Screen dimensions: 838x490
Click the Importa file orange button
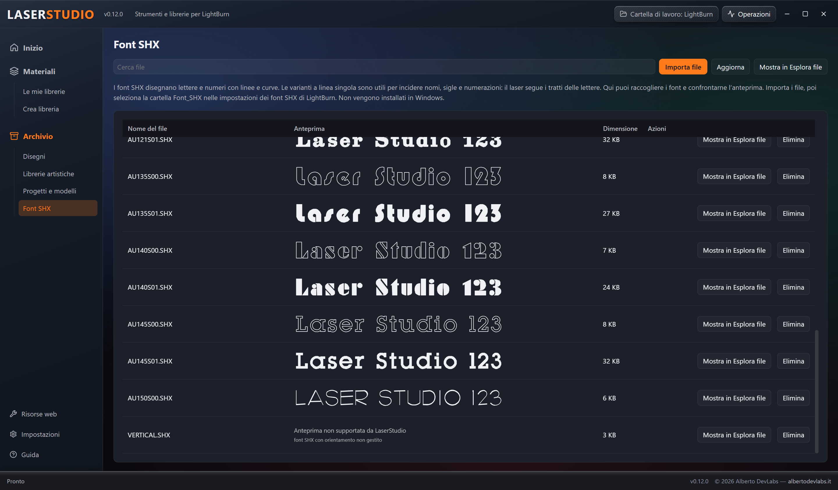683,67
